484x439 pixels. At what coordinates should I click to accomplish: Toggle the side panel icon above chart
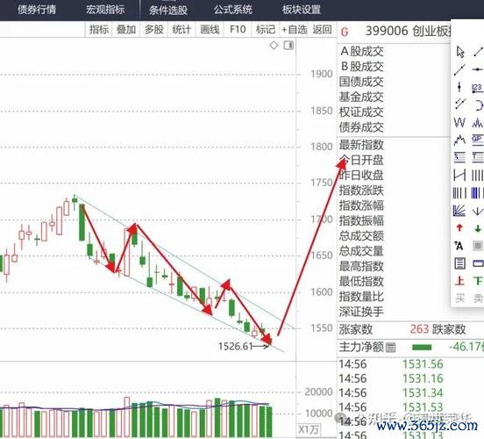[289, 46]
